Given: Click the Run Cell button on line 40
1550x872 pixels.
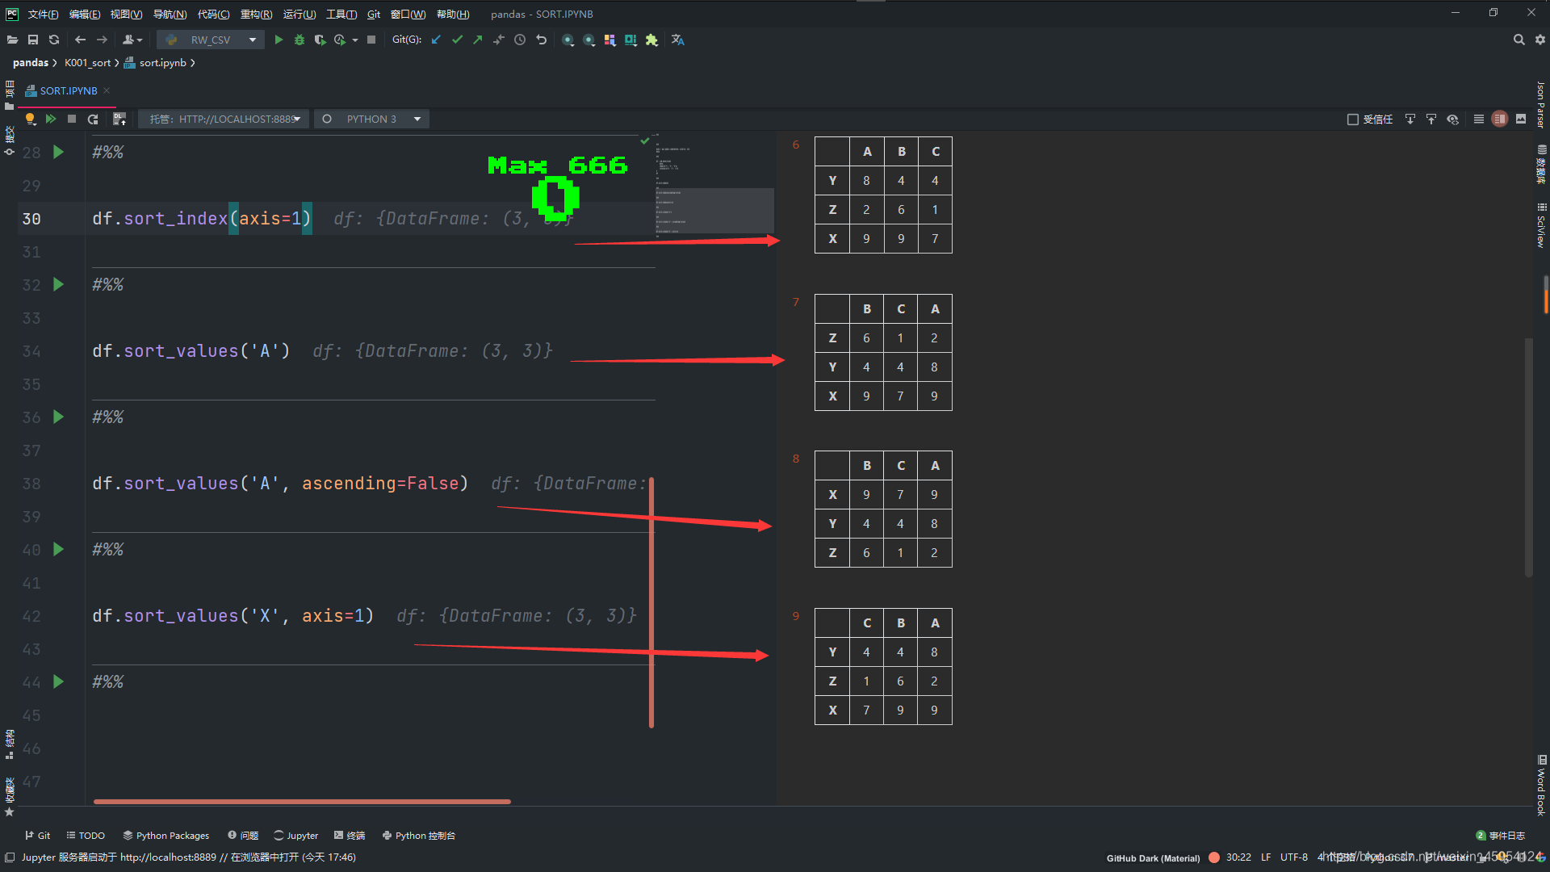Looking at the screenshot, I should [x=59, y=547].
